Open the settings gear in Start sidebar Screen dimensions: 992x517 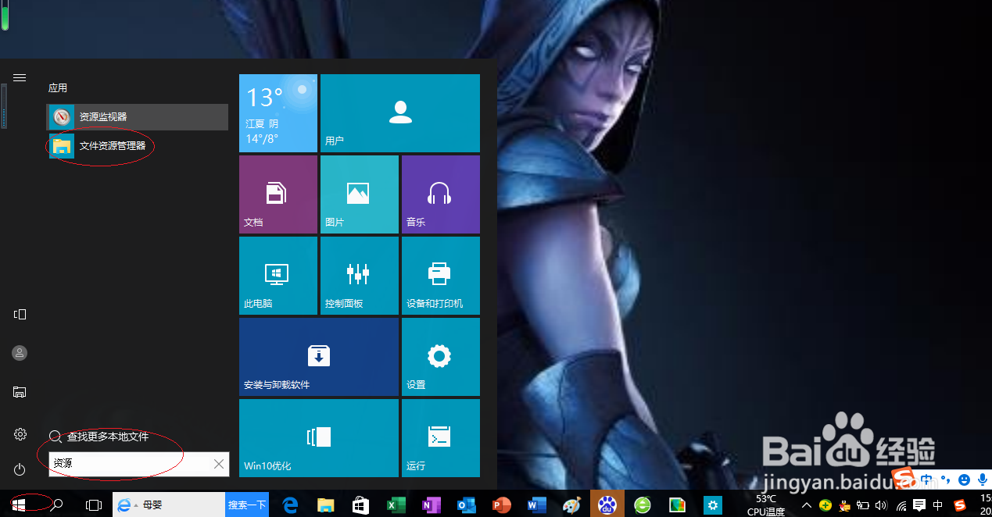pos(20,434)
